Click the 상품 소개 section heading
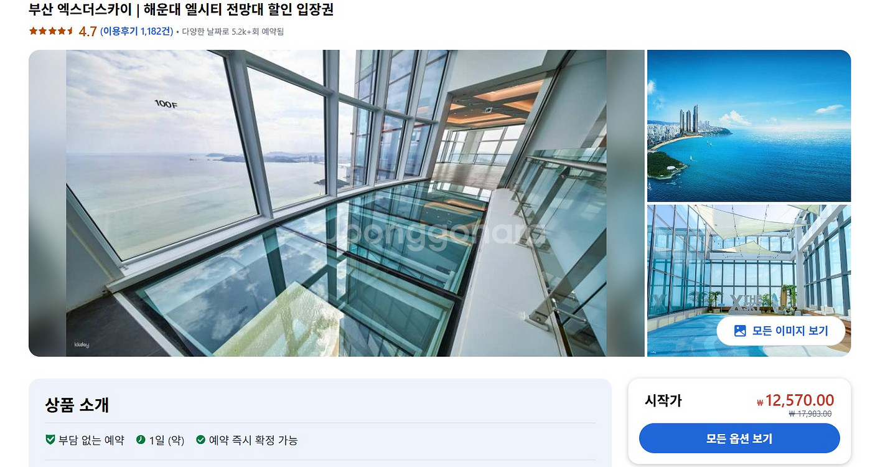Image resolution: width=870 pixels, height=467 pixels. click(x=77, y=405)
